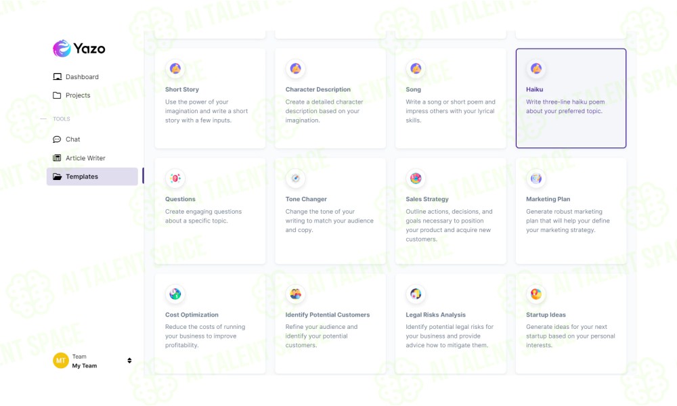The width and height of the screenshot is (677, 406).
Task: Click the Startup Ideas icon
Action: point(536,294)
